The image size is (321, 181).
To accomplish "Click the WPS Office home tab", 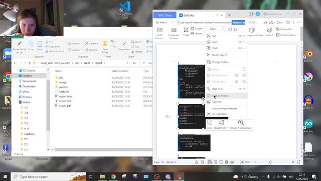I will 165,15.
